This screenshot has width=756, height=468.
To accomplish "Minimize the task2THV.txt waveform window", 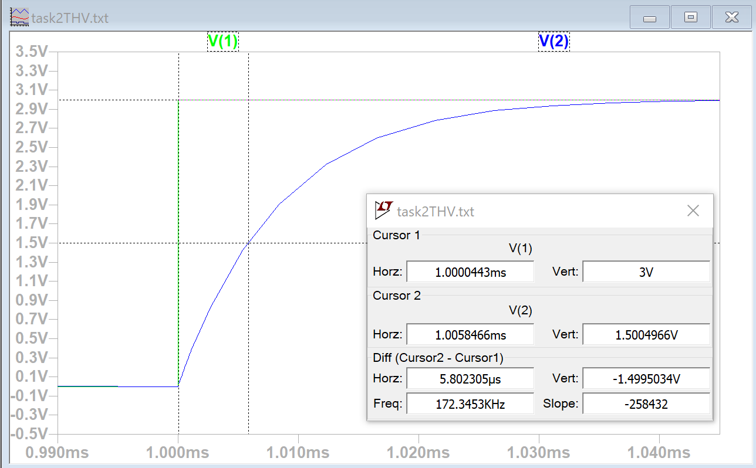I will click(x=649, y=18).
